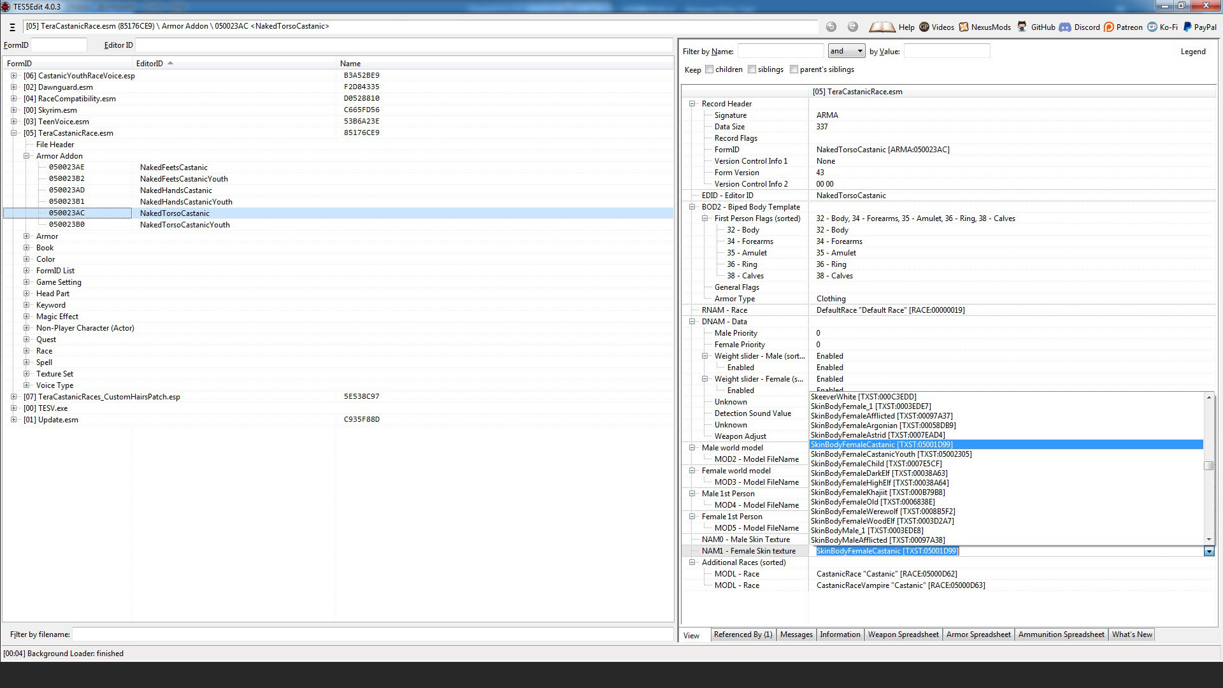Open the What's New tab
The image size is (1223, 688).
coord(1132,634)
